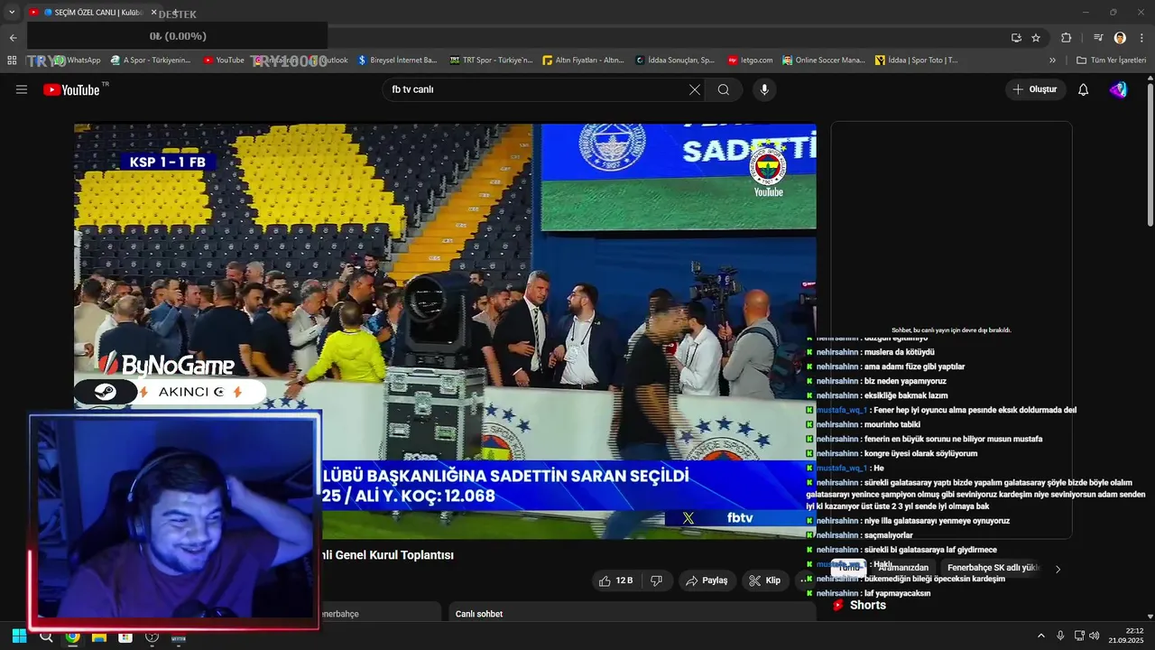Open the A Spor bookmark
The image size is (1155, 650).
pyautogui.click(x=151, y=60)
